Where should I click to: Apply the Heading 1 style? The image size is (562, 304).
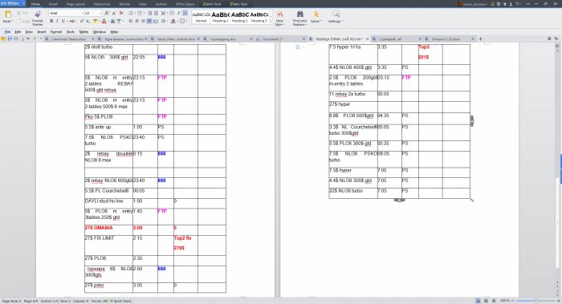[221, 17]
